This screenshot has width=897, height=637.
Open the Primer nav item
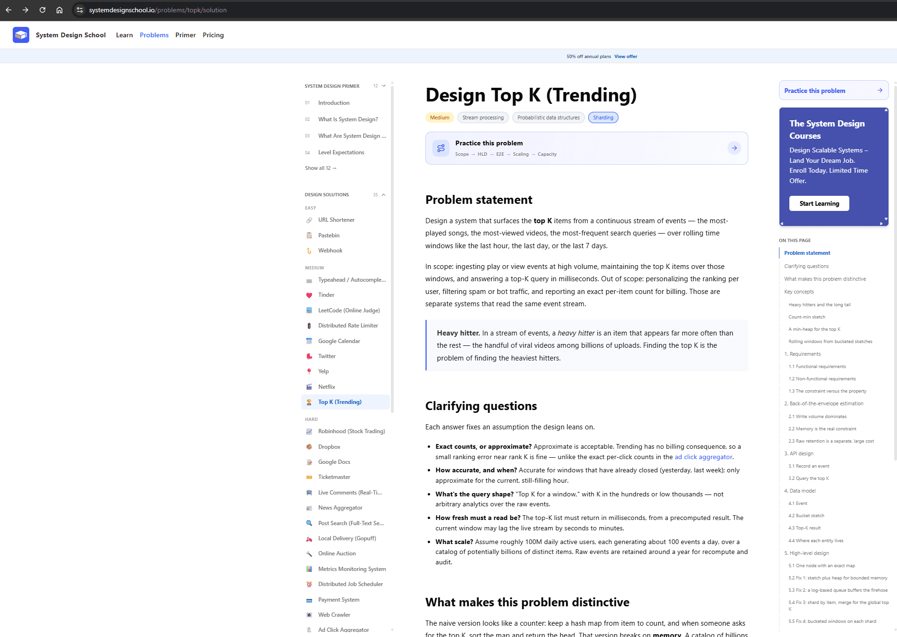pyautogui.click(x=186, y=35)
